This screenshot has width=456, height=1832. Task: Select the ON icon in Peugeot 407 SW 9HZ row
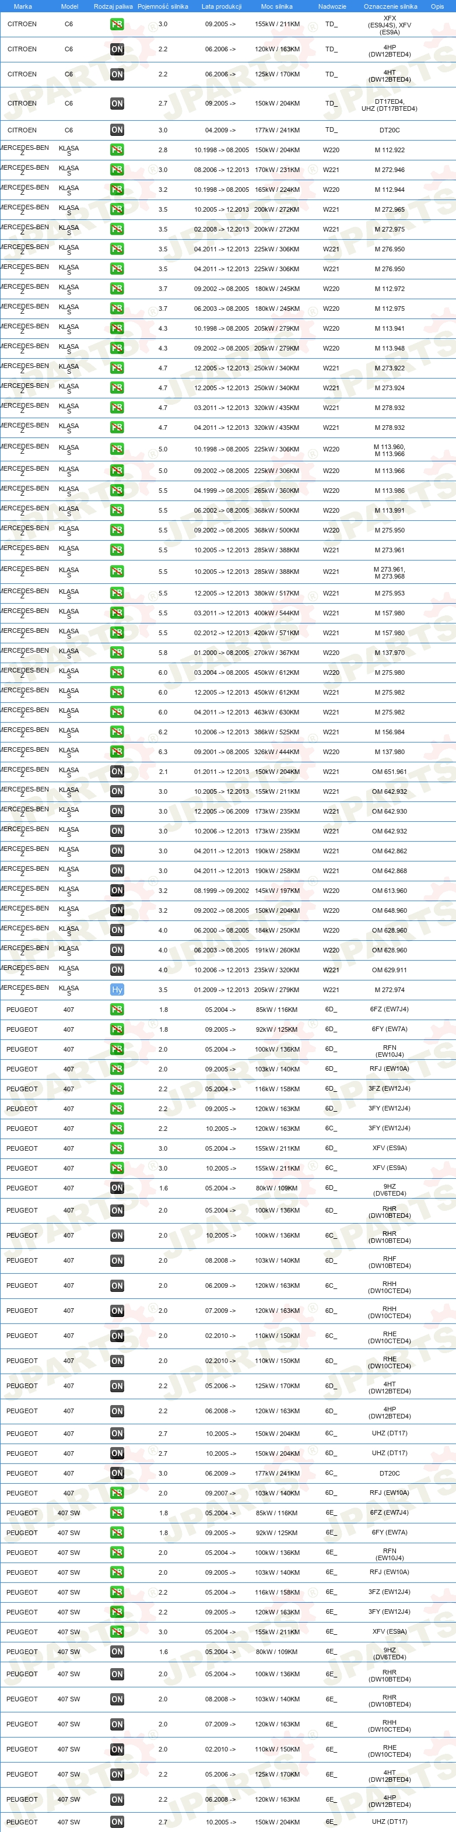click(117, 1652)
